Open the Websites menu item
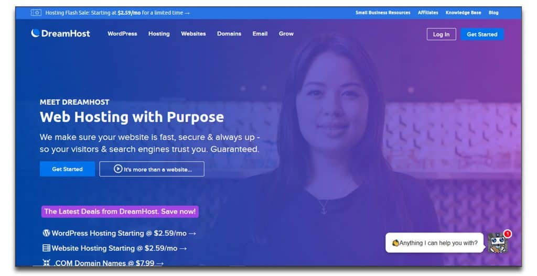 [x=194, y=34]
